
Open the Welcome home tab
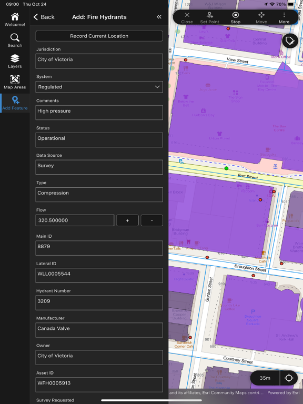pyautogui.click(x=15, y=20)
